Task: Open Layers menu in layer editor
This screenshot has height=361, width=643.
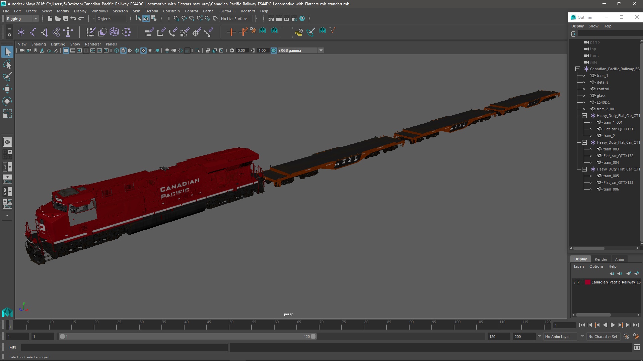Action: point(579,266)
